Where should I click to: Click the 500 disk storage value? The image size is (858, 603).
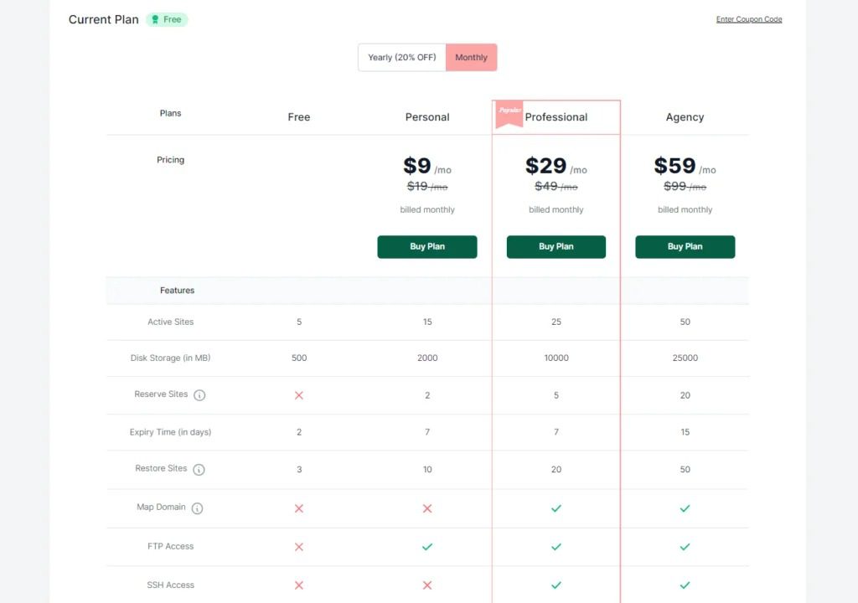(299, 358)
